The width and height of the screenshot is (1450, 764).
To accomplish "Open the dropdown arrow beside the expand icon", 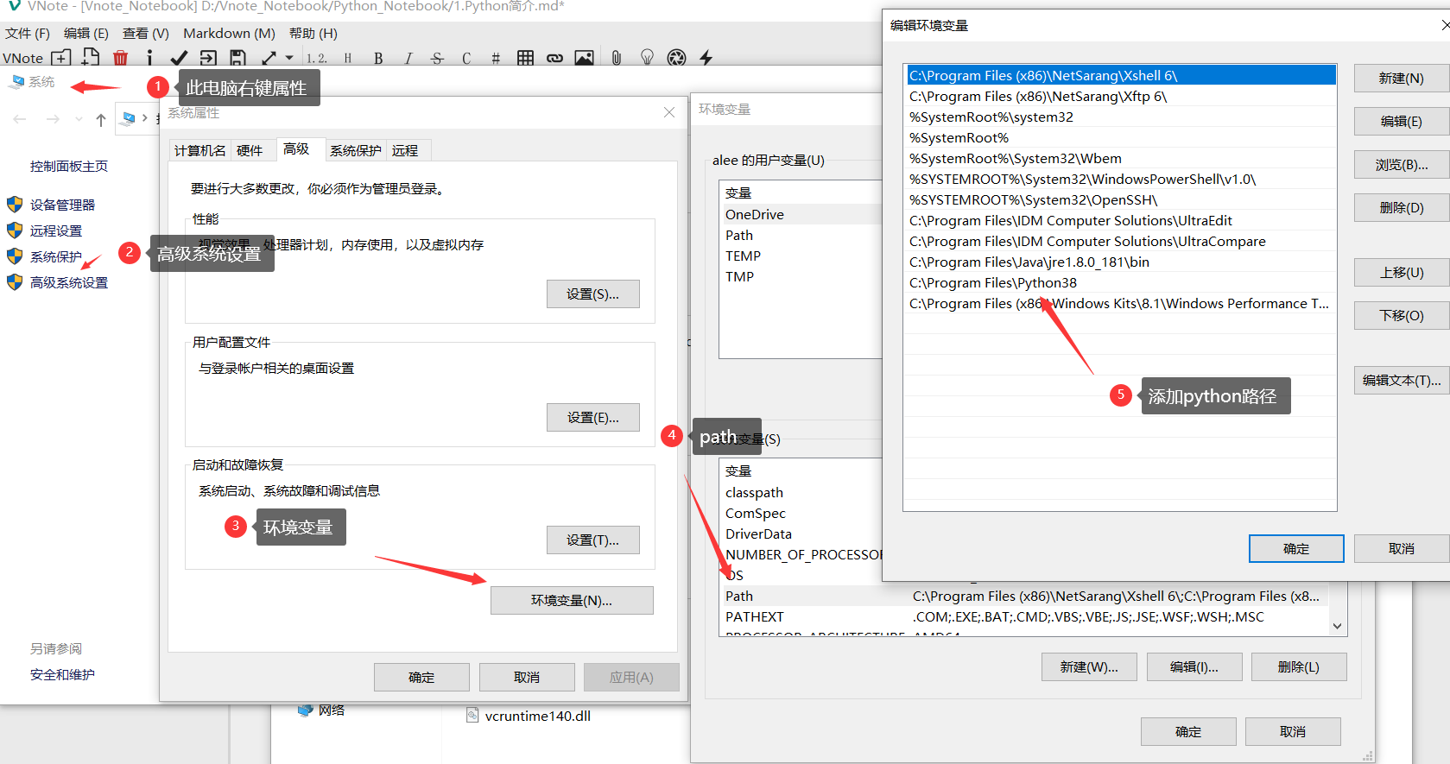I will pyautogui.click(x=289, y=58).
